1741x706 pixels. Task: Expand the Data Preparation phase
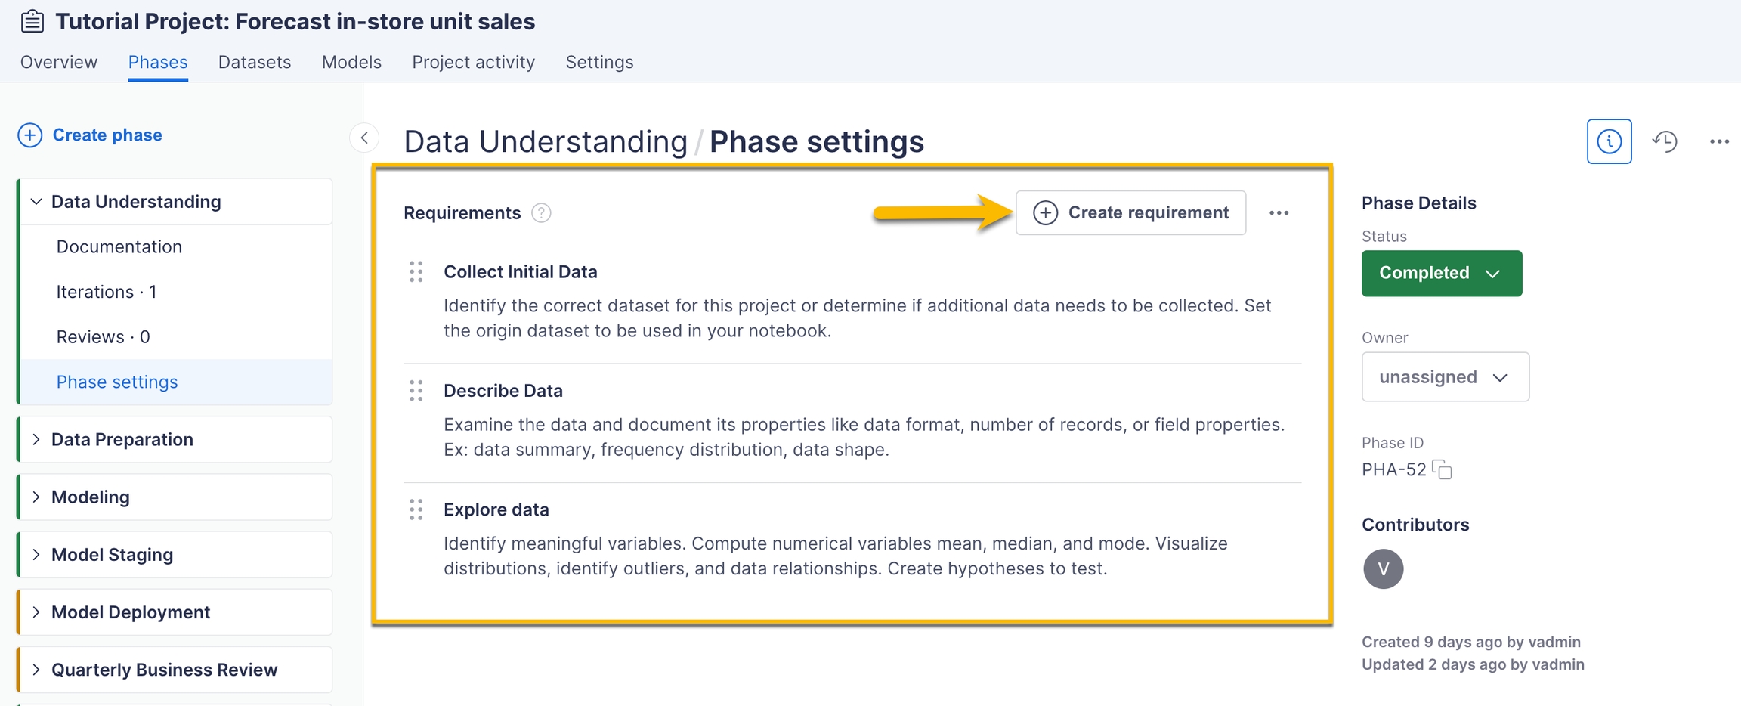point(36,440)
